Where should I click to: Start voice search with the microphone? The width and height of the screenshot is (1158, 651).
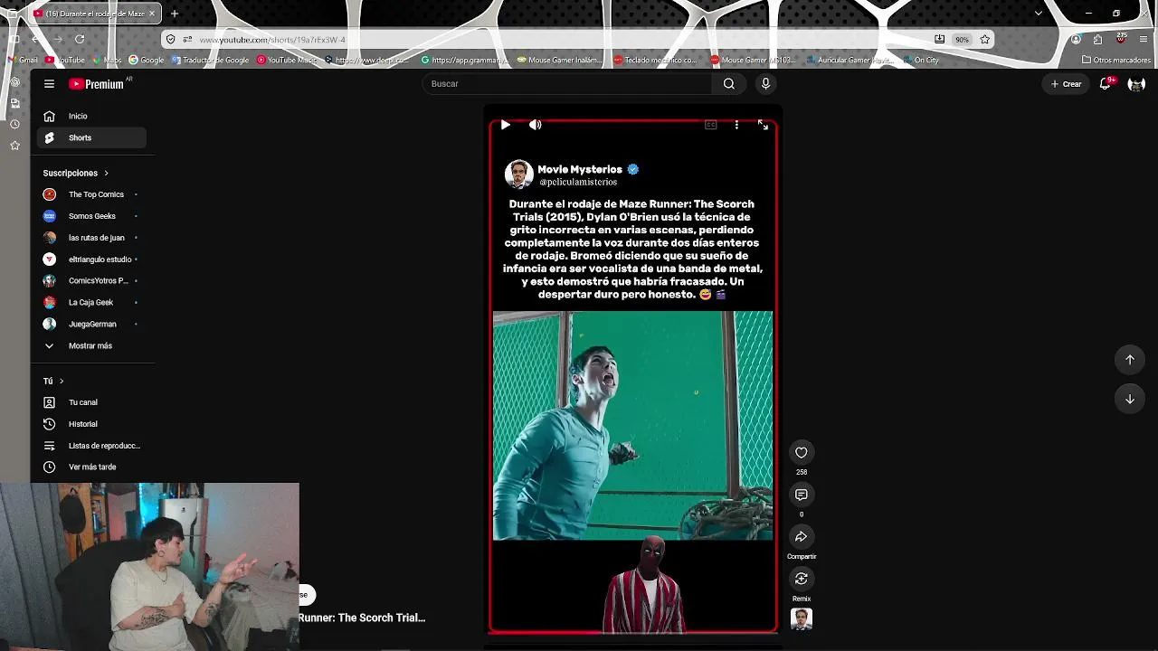[765, 84]
